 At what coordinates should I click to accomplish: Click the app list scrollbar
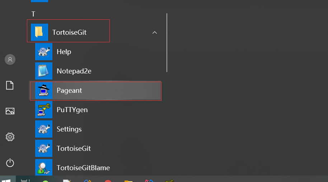(167, 42)
